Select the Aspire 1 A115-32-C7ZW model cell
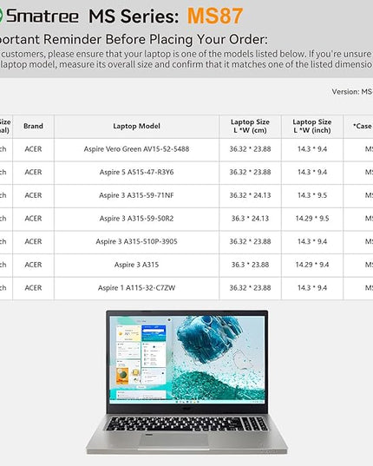This screenshot has height=466, width=373. (136, 288)
